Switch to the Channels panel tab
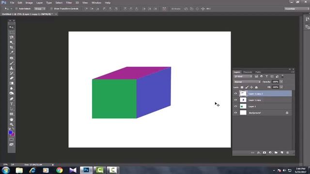Viewport: 310px width, 174px height. (248, 72)
